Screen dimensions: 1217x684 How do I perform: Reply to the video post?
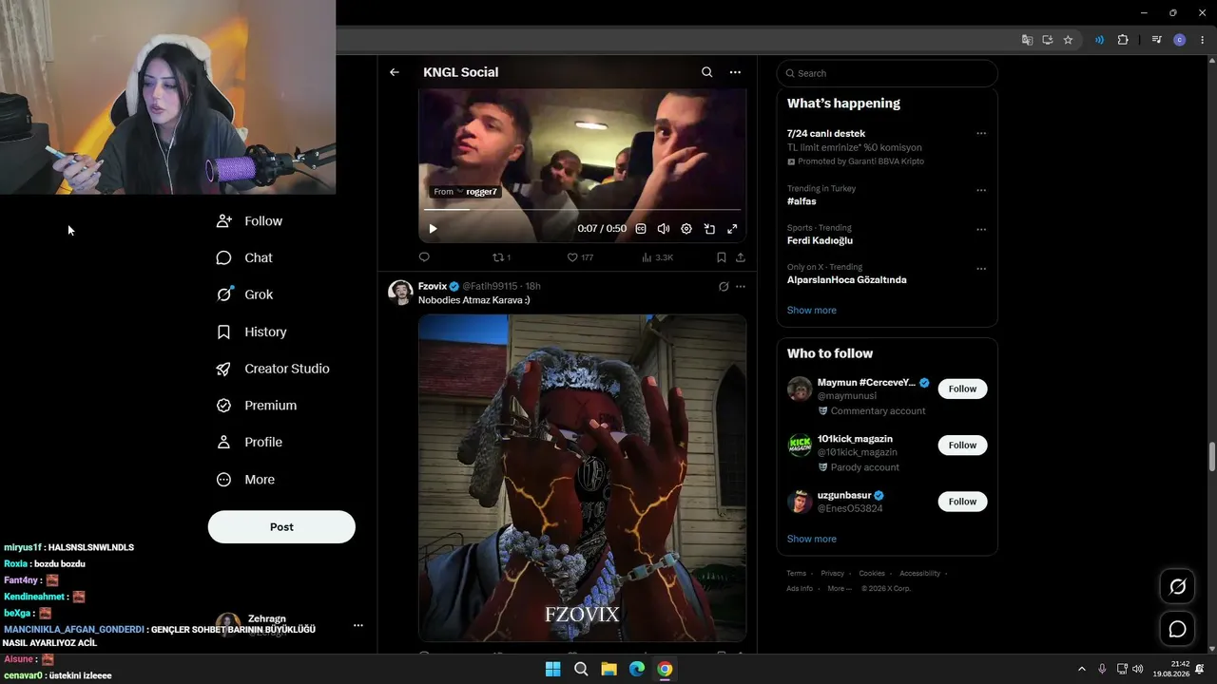point(424,257)
